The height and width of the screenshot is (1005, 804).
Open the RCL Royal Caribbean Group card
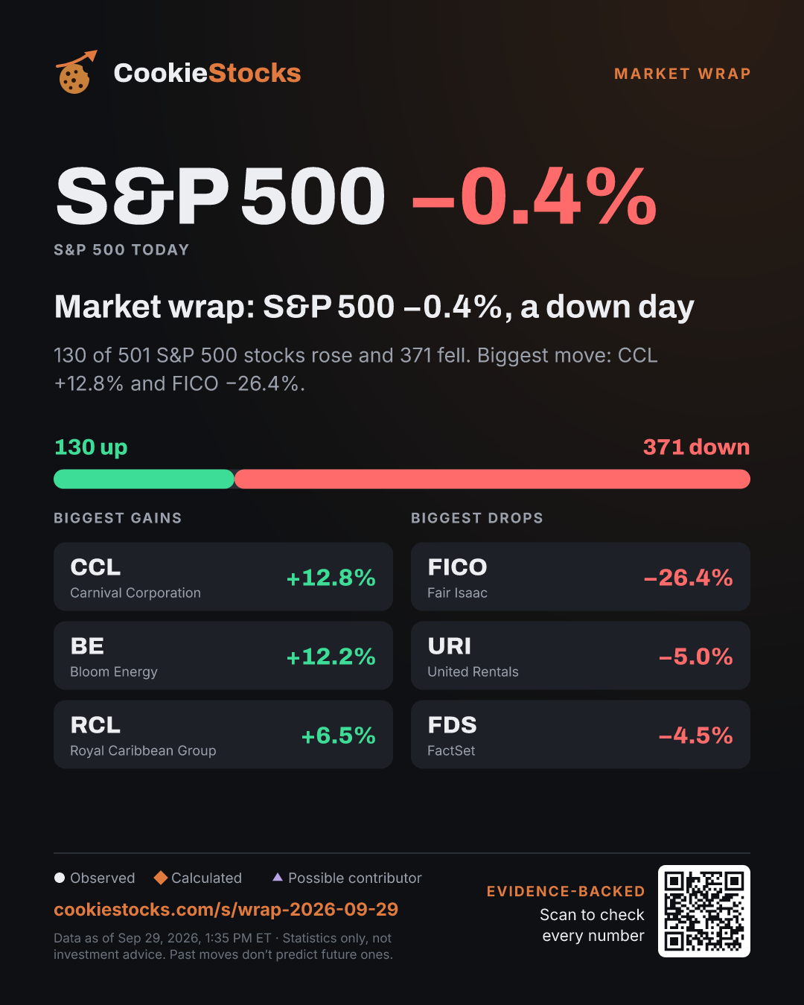coord(223,735)
